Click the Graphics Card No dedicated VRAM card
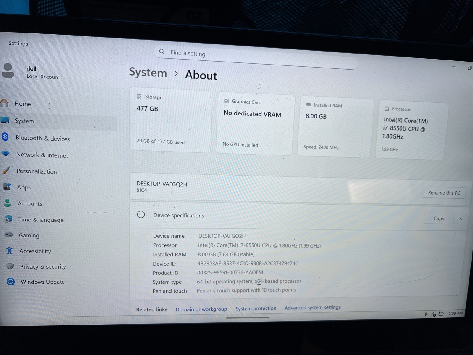The width and height of the screenshot is (473, 355). [x=255, y=123]
